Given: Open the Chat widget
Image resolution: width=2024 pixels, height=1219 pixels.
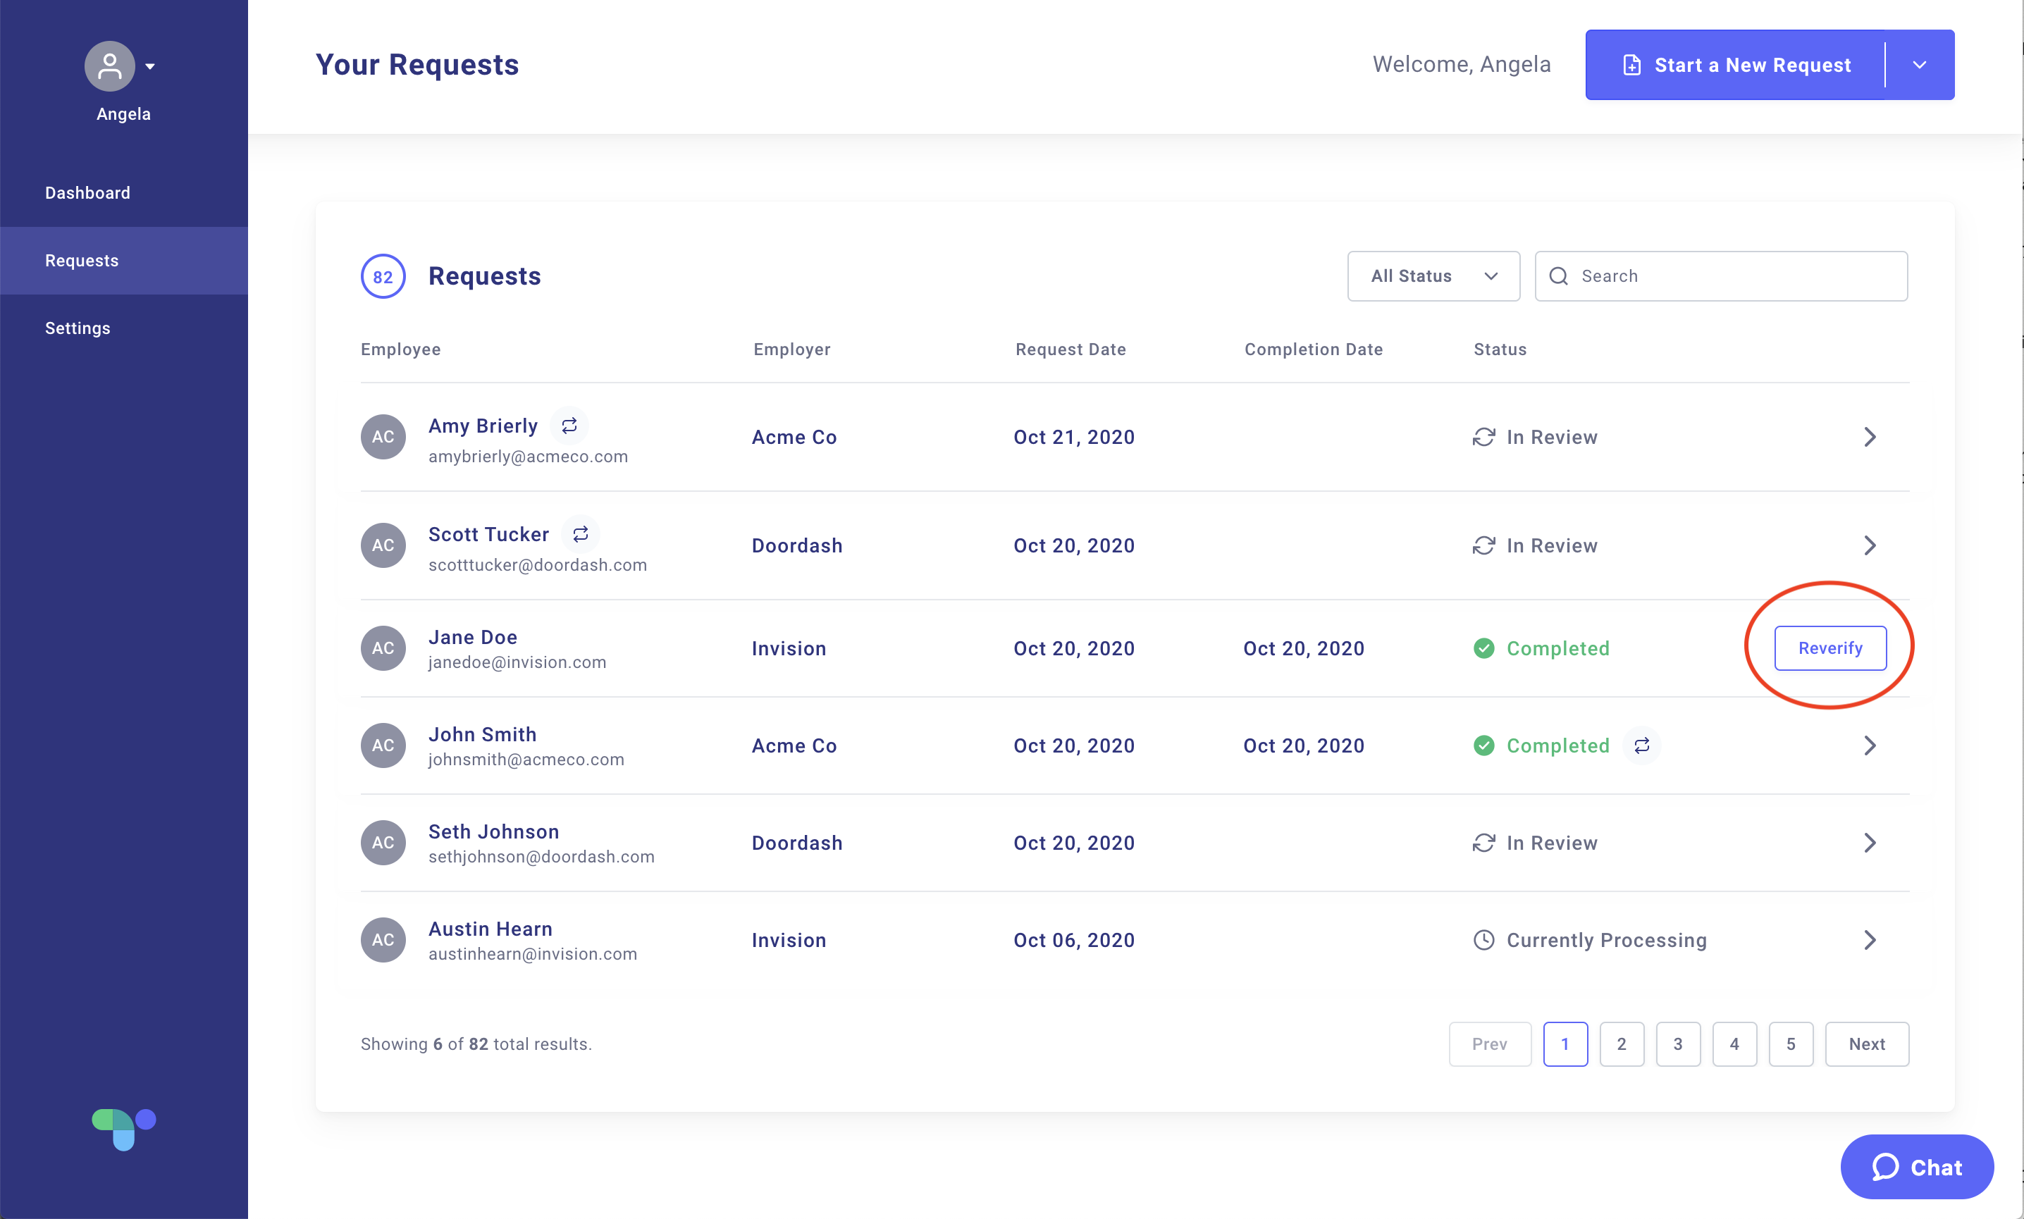Looking at the screenshot, I should click(1916, 1166).
